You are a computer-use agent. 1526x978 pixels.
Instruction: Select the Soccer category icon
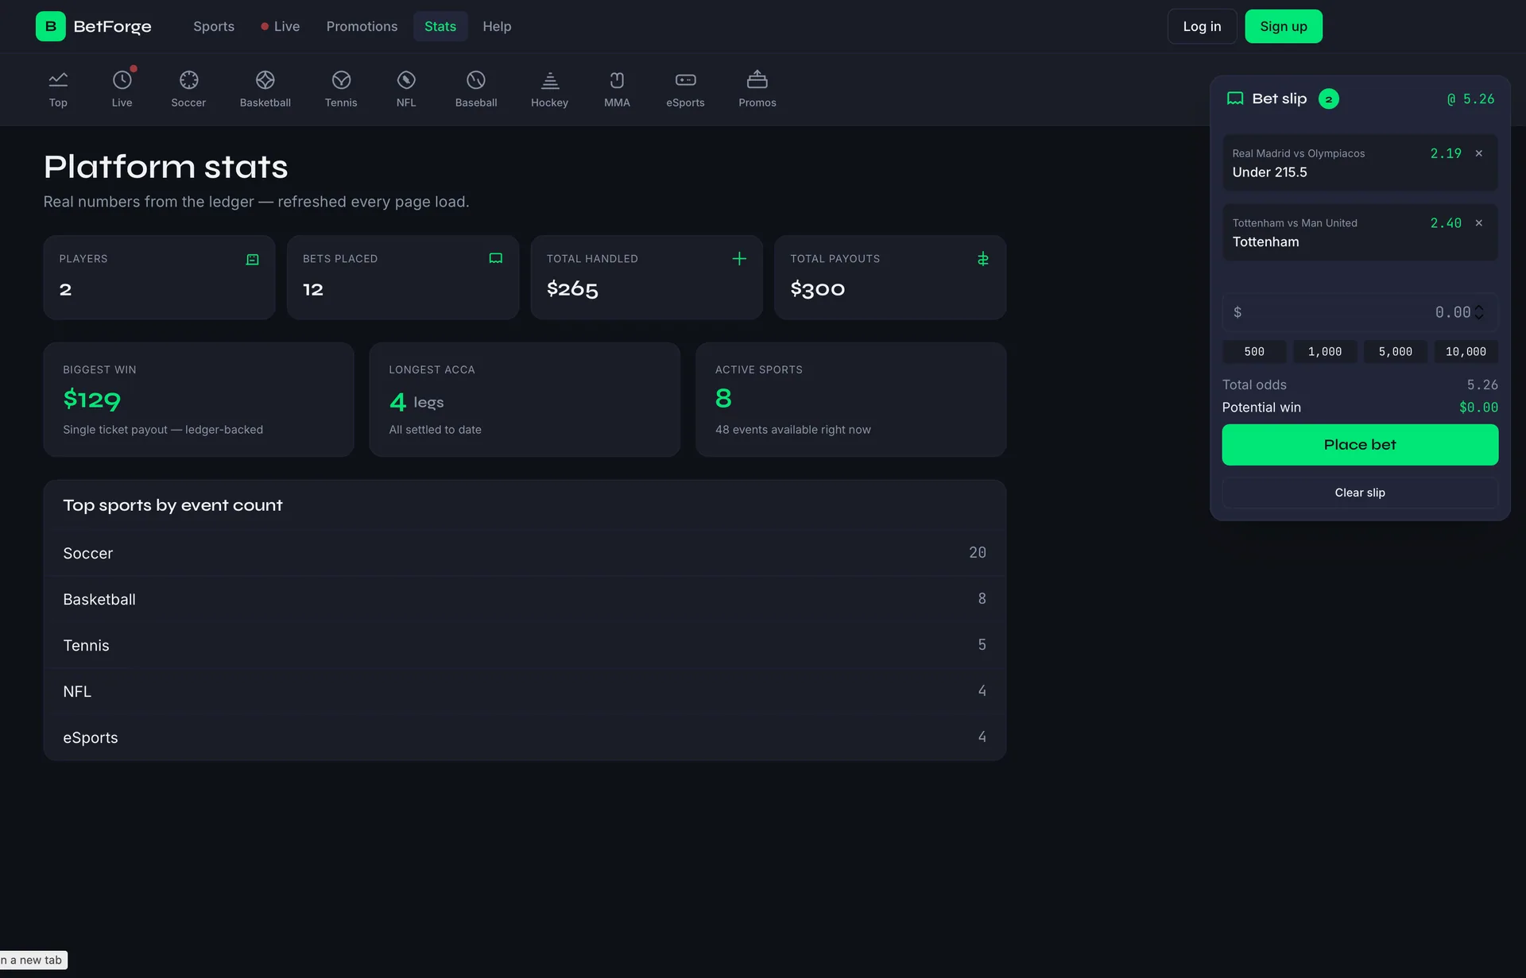(x=188, y=80)
